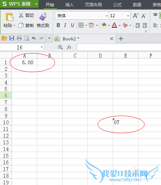Click the draw border table icon
Image resolution: width=161 pixels, height=185 pixels.
(91, 25)
